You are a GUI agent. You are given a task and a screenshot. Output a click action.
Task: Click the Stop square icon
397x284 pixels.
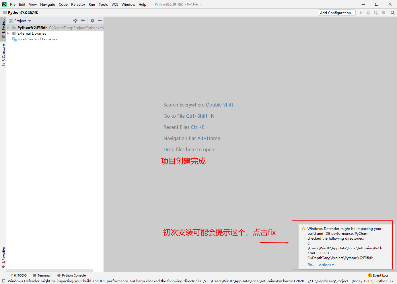coord(383,13)
